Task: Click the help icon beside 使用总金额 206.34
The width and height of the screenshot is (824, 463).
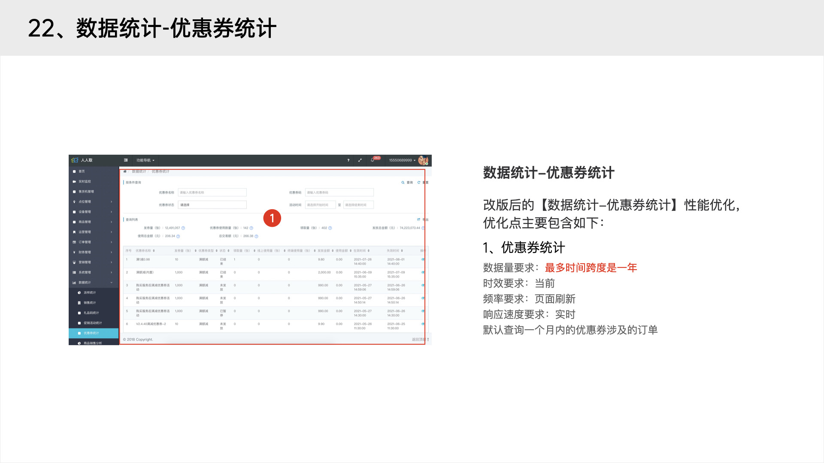Action: [178, 236]
